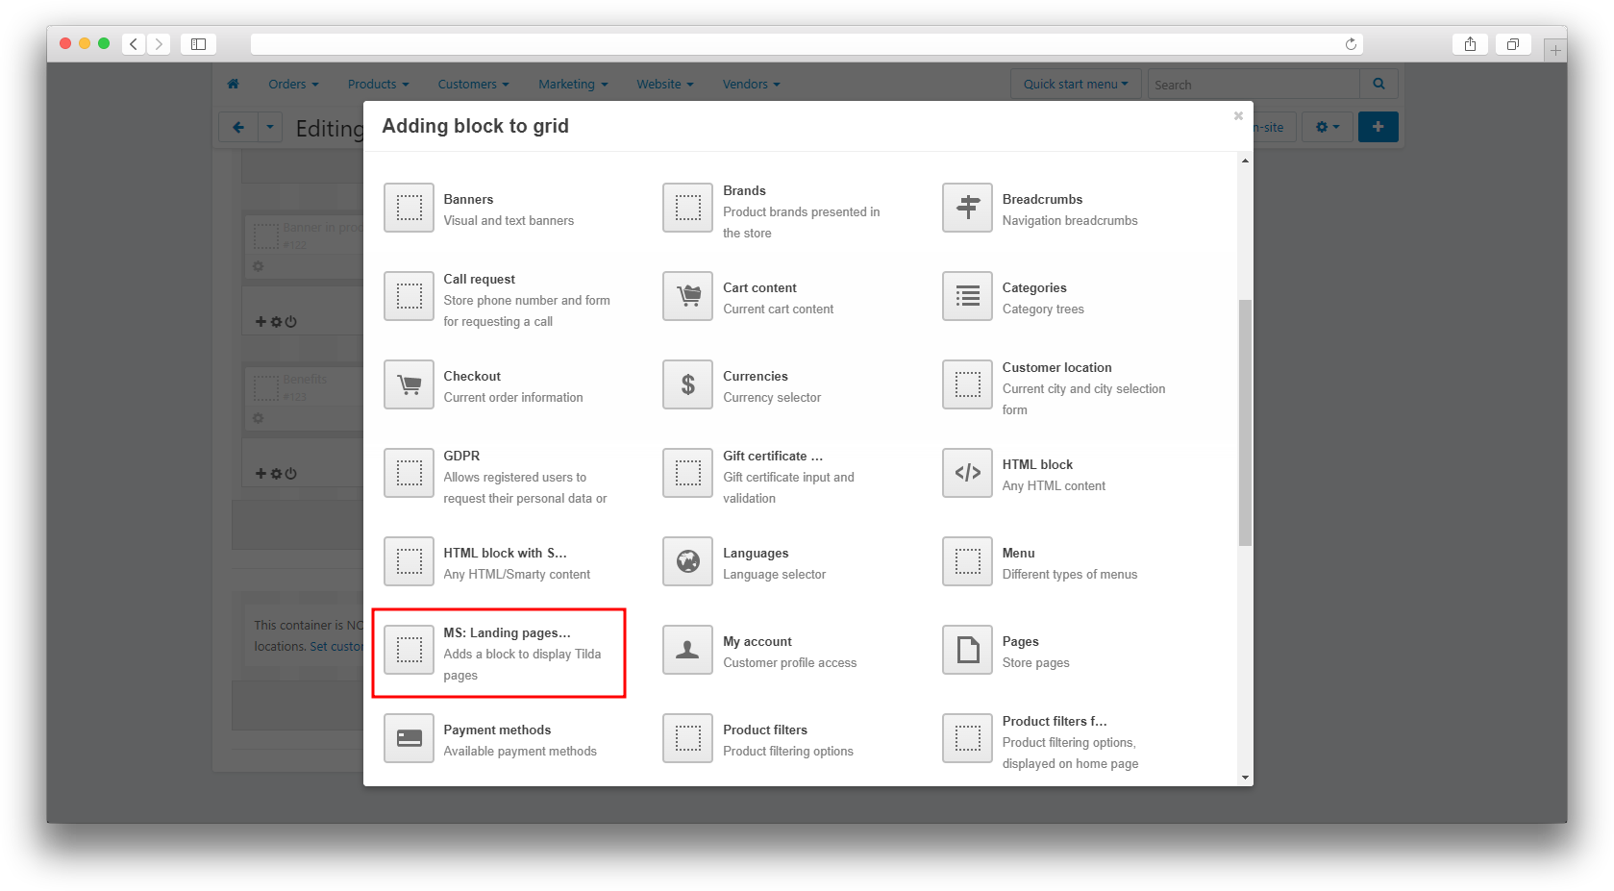
Task: Open the Orders menu
Action: pyautogui.click(x=293, y=85)
